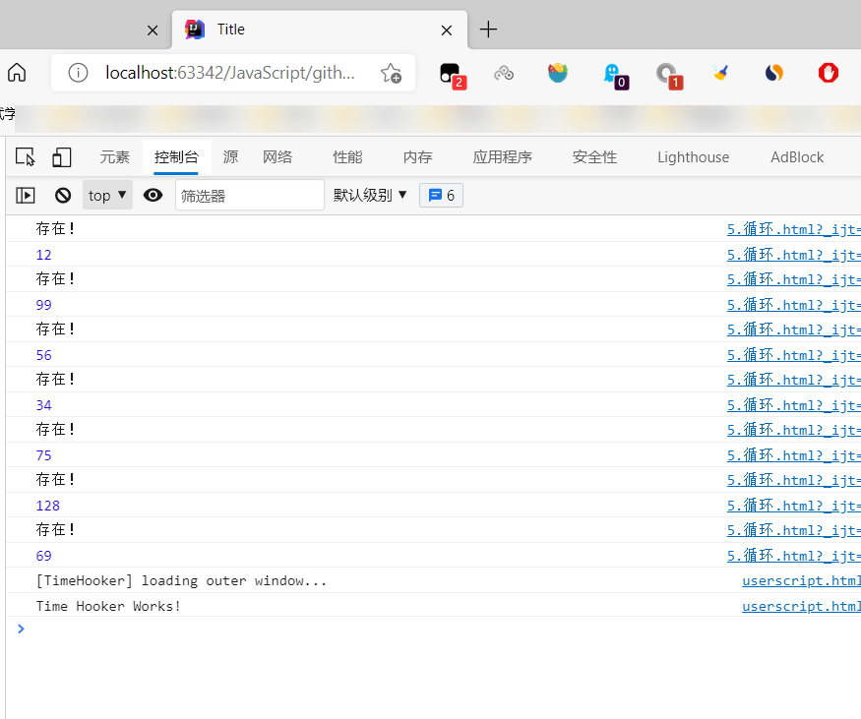Switch to the 网络 tab

pyautogui.click(x=277, y=157)
